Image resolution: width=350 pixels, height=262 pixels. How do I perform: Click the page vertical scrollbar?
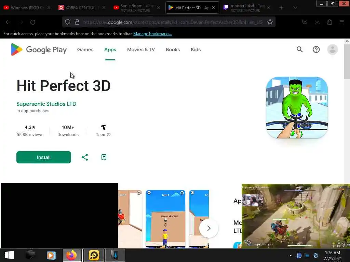click(x=347, y=62)
